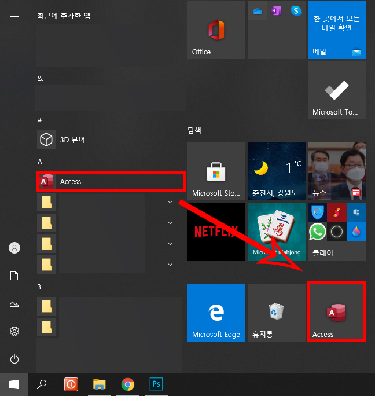Viewport: 375px width, 396px height.
Task: Open the red S candy icon in 플레이 folder
Action: click(x=337, y=212)
